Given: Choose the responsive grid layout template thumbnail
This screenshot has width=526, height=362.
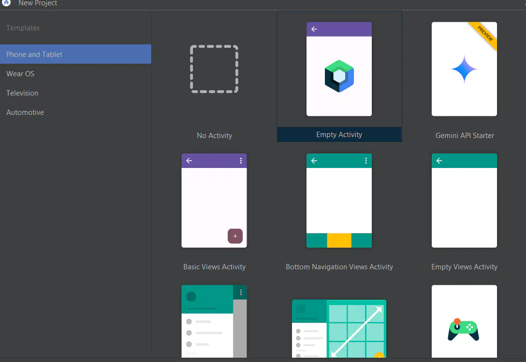Looking at the screenshot, I should tap(339, 329).
